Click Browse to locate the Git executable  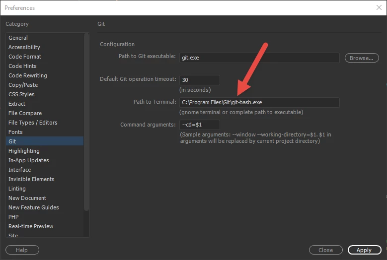362,58
